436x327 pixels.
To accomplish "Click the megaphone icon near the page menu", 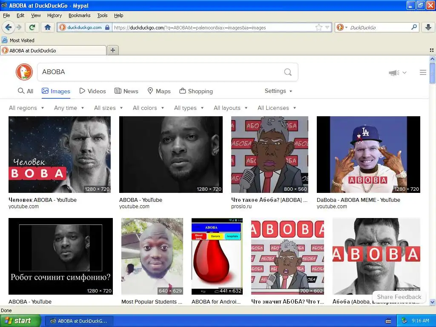I will pyautogui.click(x=394, y=72).
